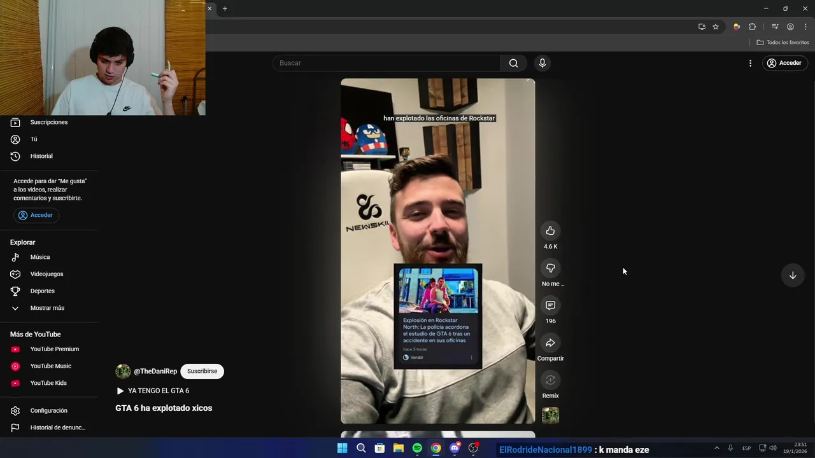Dislike the Short with the thumbs-down icon

550,268
